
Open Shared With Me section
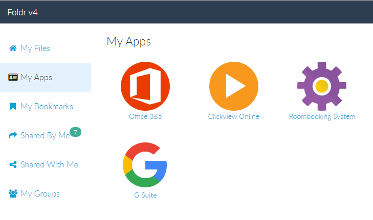click(46, 164)
